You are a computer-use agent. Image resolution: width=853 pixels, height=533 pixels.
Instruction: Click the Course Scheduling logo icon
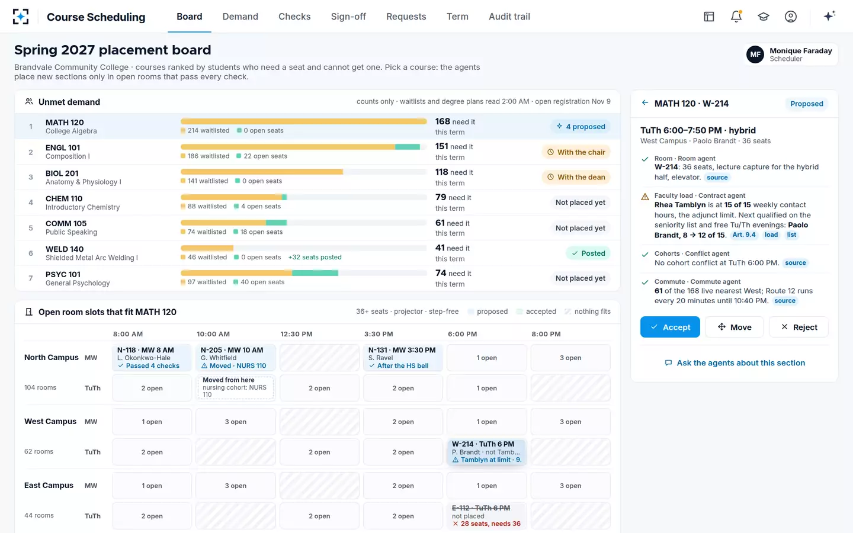click(x=21, y=17)
